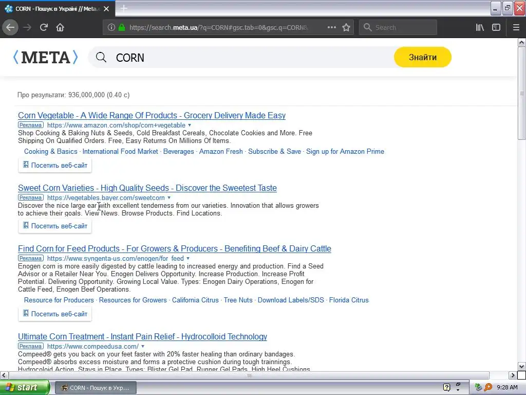Click the green secure connection padlock
This screenshot has height=395, width=526.
[122, 27]
